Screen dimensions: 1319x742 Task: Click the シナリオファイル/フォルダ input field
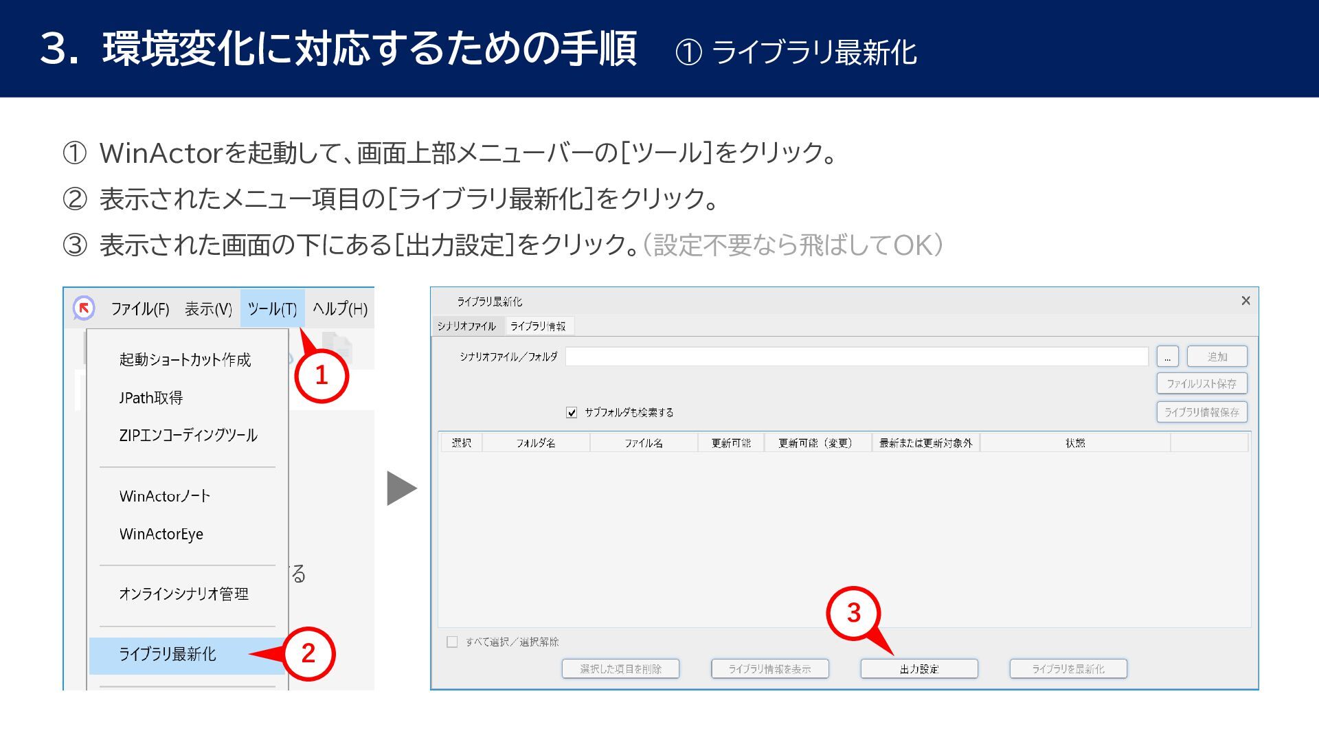point(856,357)
